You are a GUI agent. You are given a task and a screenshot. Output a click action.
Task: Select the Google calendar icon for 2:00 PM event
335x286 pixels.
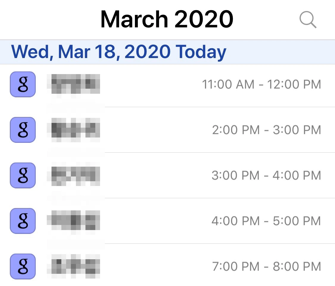pos(23,130)
